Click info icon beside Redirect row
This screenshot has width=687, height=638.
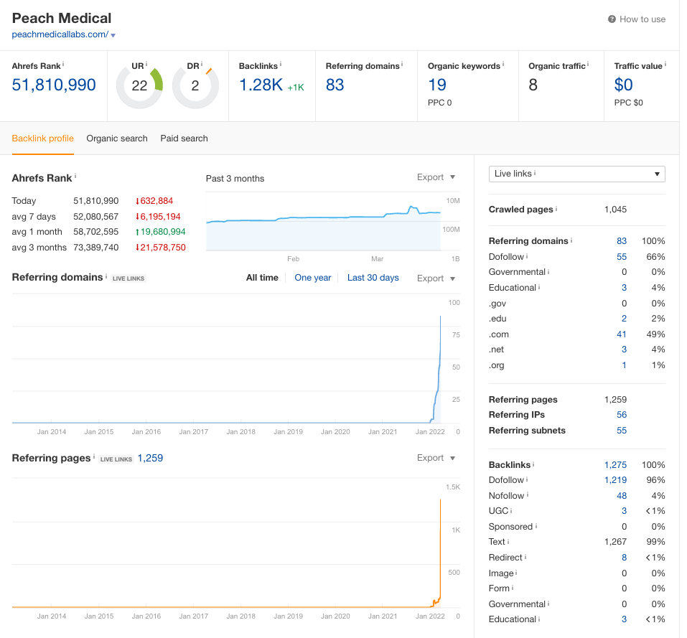525,557
